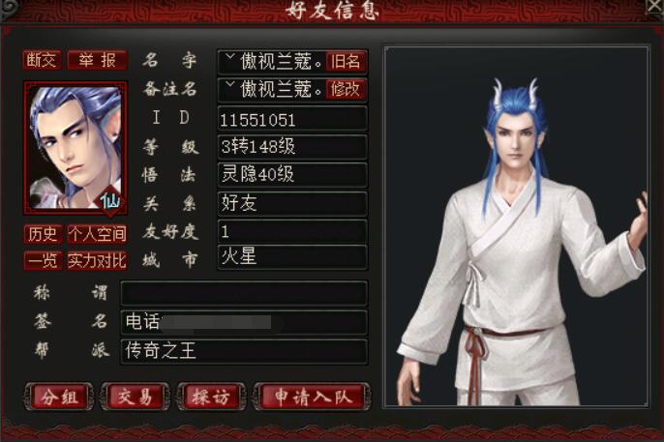Click the 仙 race badge icon
Screen dimensions: 664x442
pyautogui.click(x=110, y=201)
